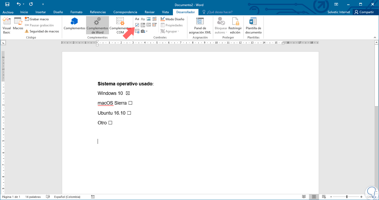379x200 pixels.
Task: Switch to the Correspondencia tab
Action: pos(125,12)
